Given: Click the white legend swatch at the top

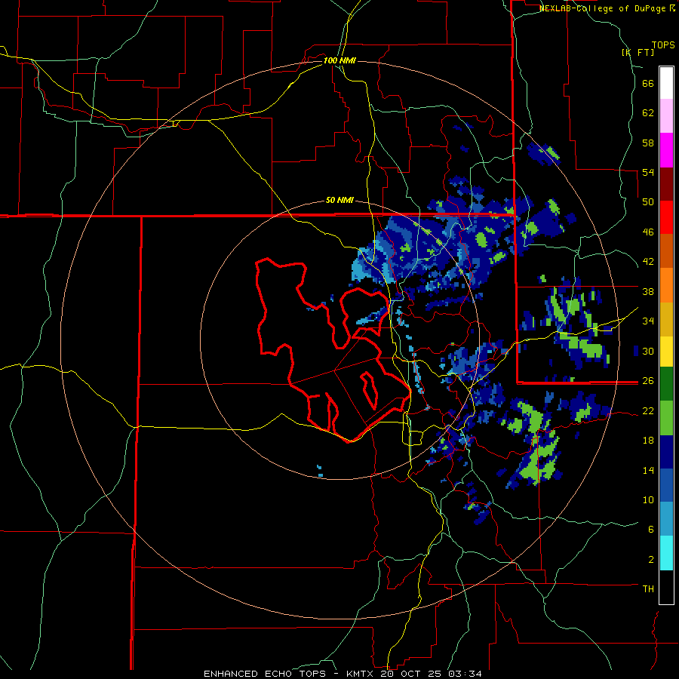Looking at the screenshot, I should coord(666,83).
